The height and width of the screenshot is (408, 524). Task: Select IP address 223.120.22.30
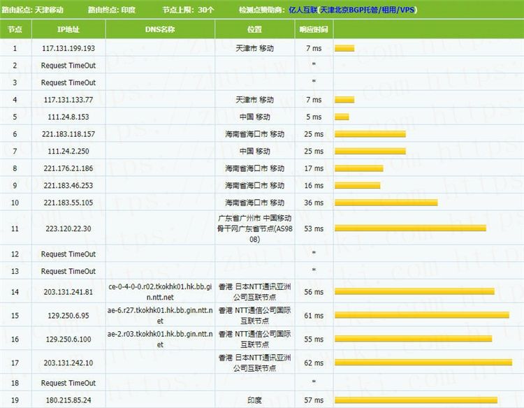68,228
